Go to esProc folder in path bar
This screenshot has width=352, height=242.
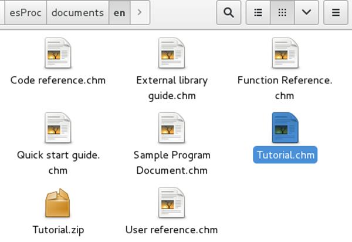(x=26, y=12)
